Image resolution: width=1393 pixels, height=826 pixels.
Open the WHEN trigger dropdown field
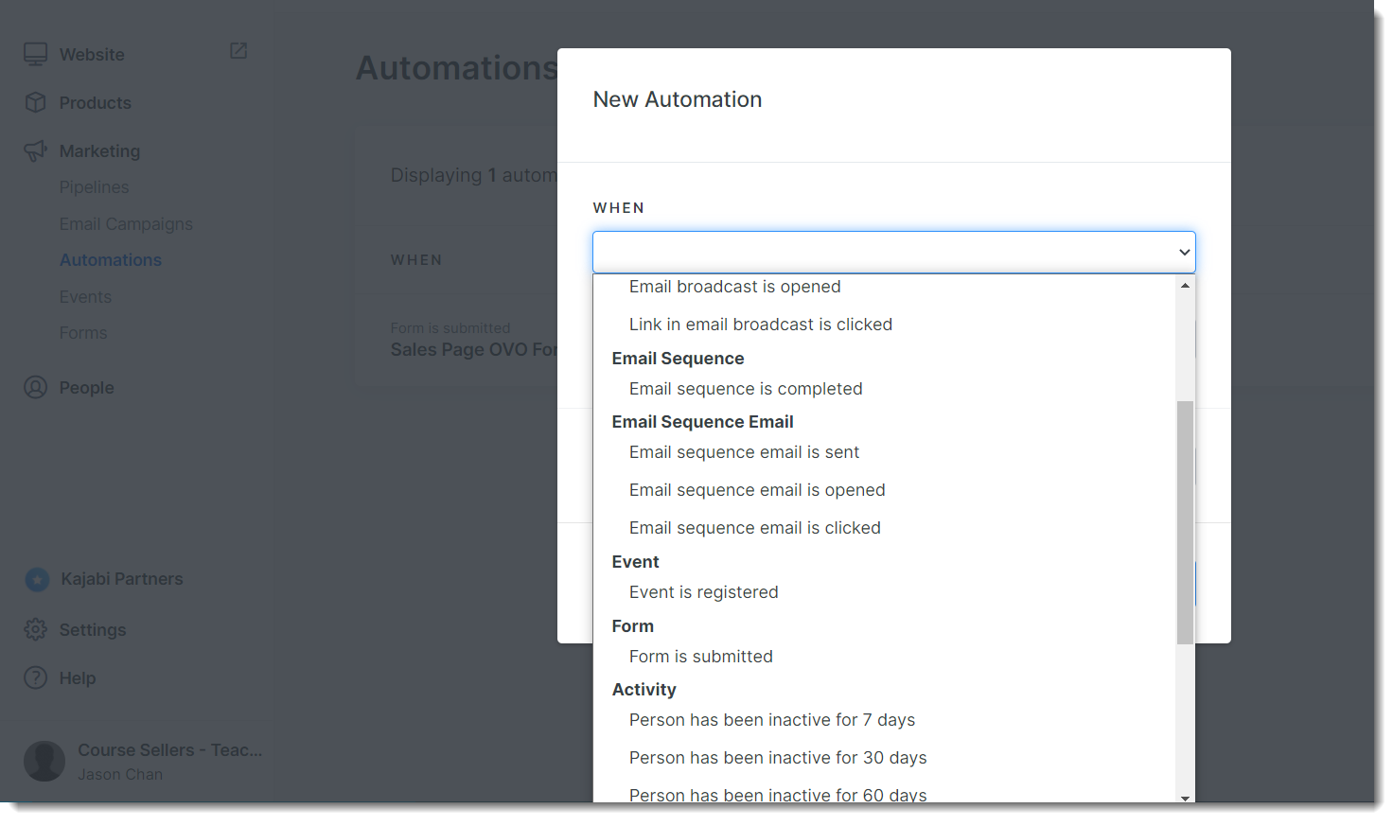894,253
